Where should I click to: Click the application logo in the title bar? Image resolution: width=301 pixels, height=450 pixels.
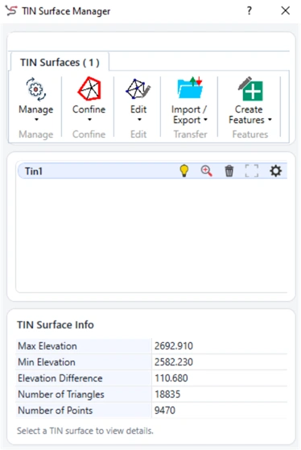(11, 11)
